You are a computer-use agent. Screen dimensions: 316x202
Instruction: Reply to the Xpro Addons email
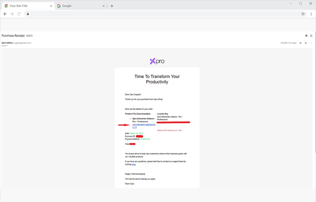point(306,43)
